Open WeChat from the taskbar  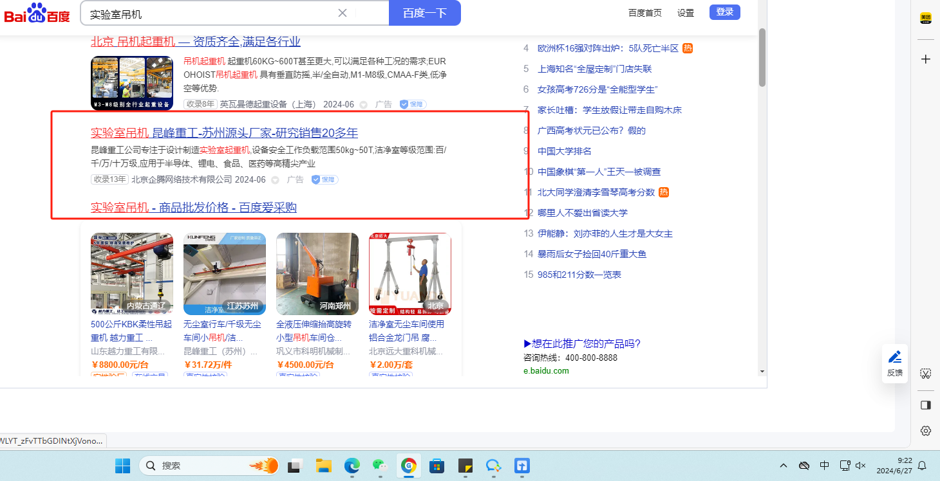380,466
